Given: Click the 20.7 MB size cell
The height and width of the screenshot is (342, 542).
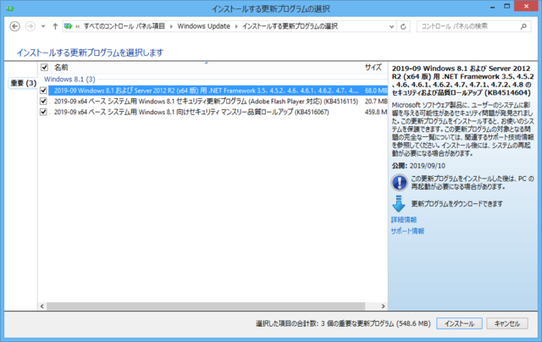Looking at the screenshot, I should click(x=376, y=102).
